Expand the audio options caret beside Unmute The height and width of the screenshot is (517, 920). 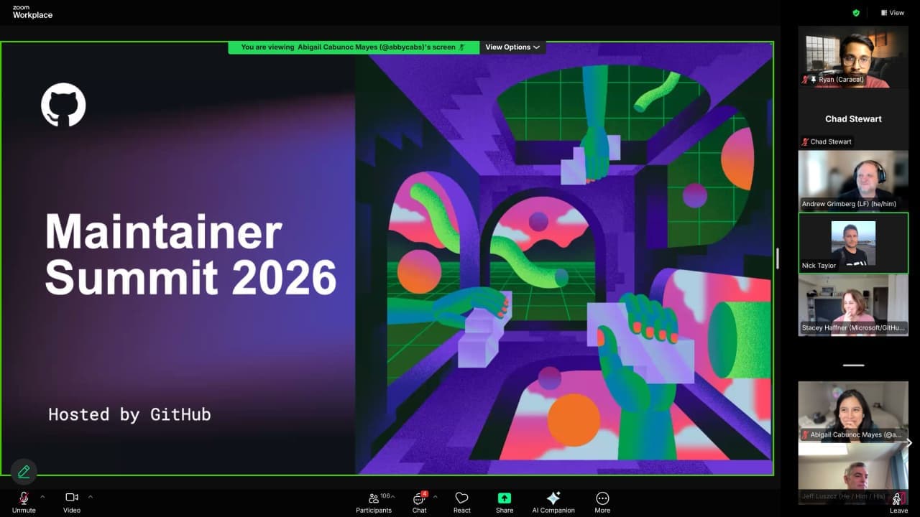42,496
